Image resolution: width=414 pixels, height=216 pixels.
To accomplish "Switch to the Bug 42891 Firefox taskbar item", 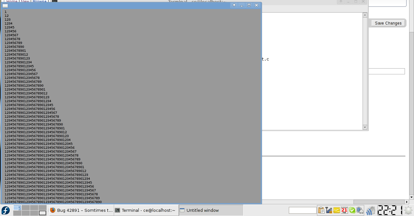I will [81, 210].
